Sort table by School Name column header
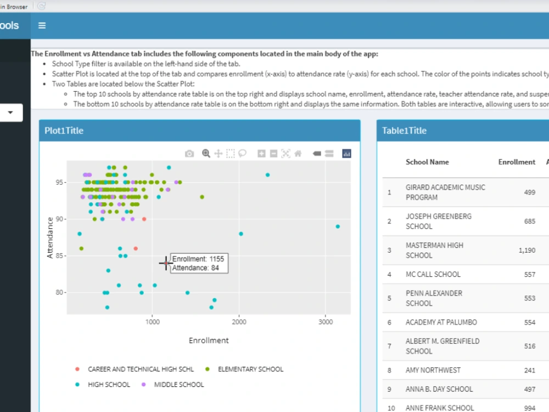Screen dimensions: 549x412 [x=427, y=162]
